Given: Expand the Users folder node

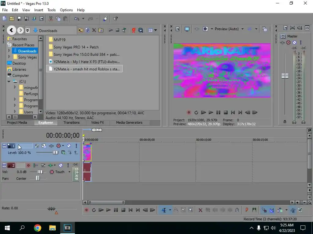Looking at the screenshot, I should [15, 112].
